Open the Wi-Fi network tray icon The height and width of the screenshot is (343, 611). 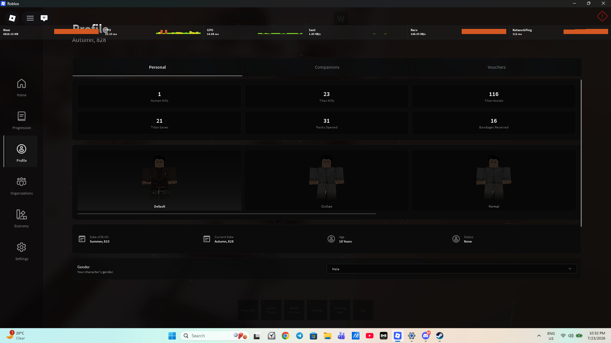[x=563, y=336]
